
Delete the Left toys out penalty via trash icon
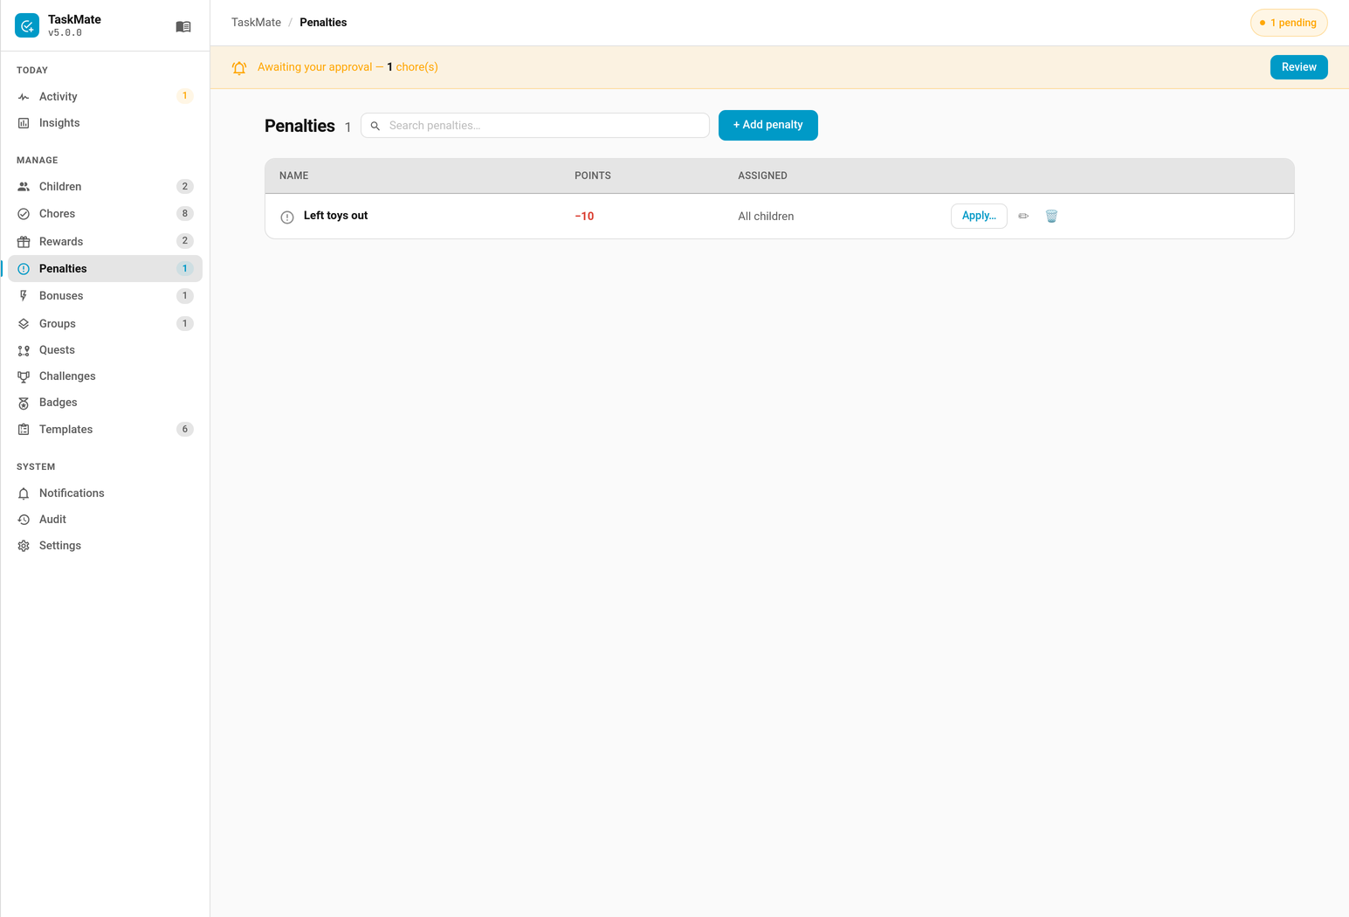1051,216
